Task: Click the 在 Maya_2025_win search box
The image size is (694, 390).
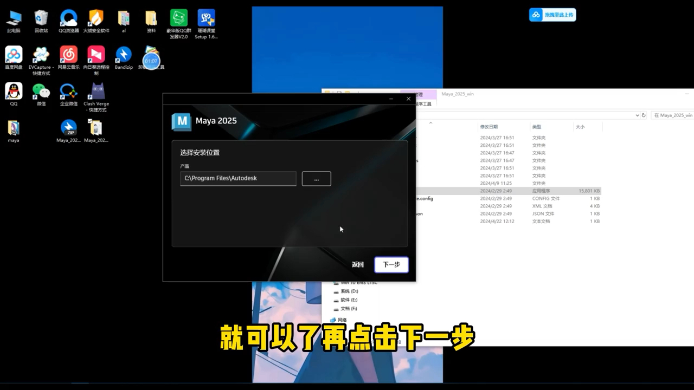Action: 672,115
